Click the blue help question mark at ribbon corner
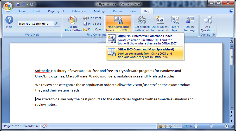 click(231, 11)
